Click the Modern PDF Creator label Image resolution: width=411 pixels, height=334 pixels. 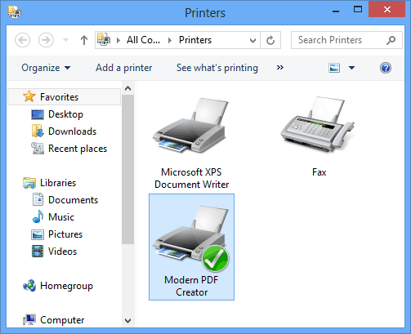(x=191, y=286)
